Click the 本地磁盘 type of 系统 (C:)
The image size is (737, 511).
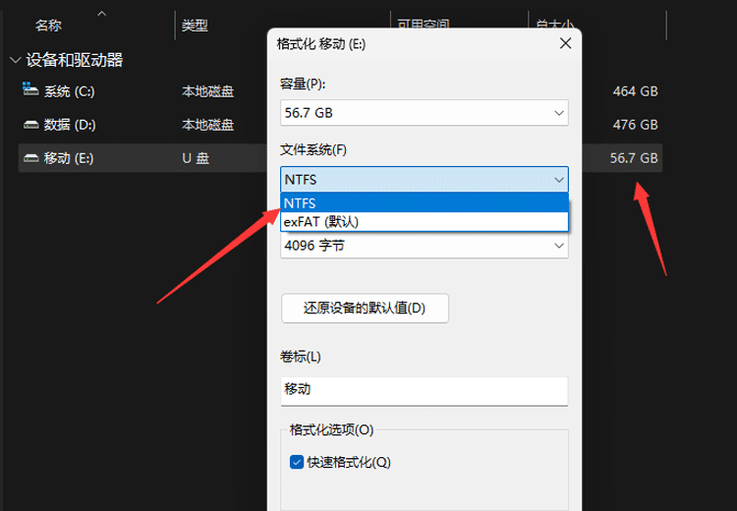[x=207, y=91]
